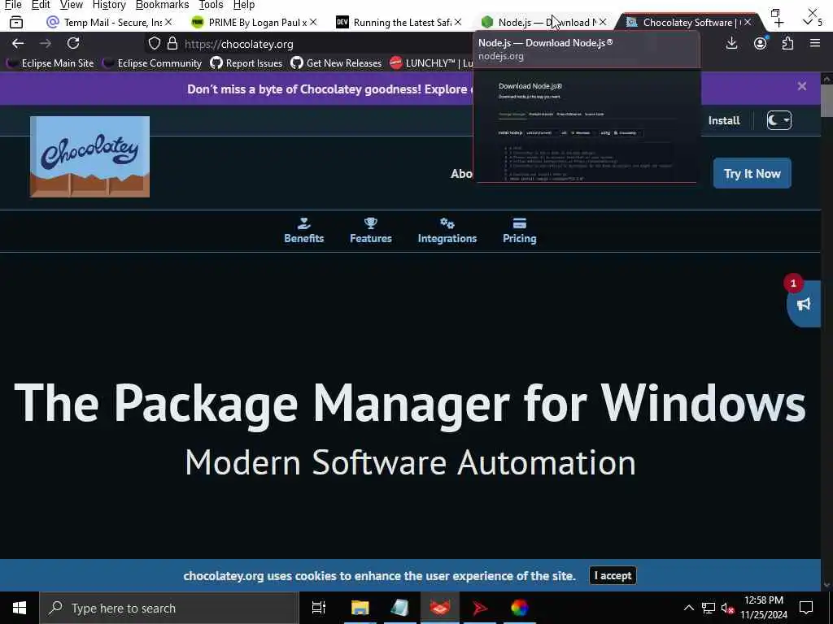
Task: Jump to the Benefits section
Action: 304,231
